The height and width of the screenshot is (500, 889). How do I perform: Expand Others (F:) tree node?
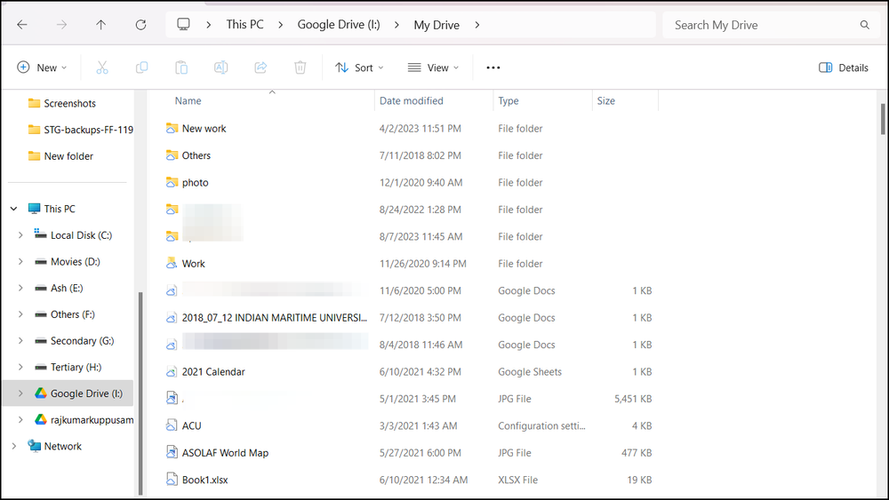pos(20,314)
